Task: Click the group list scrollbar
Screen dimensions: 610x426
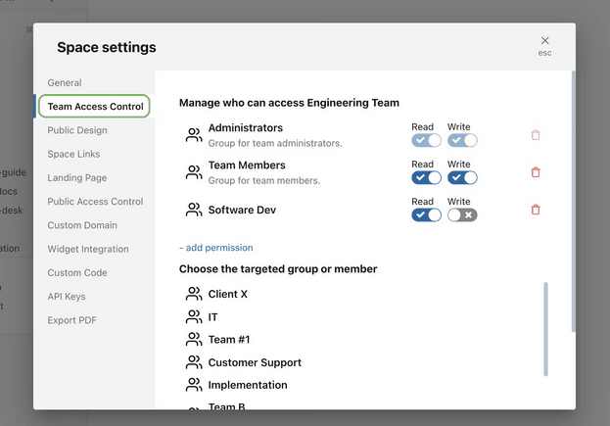Action: 545,328
